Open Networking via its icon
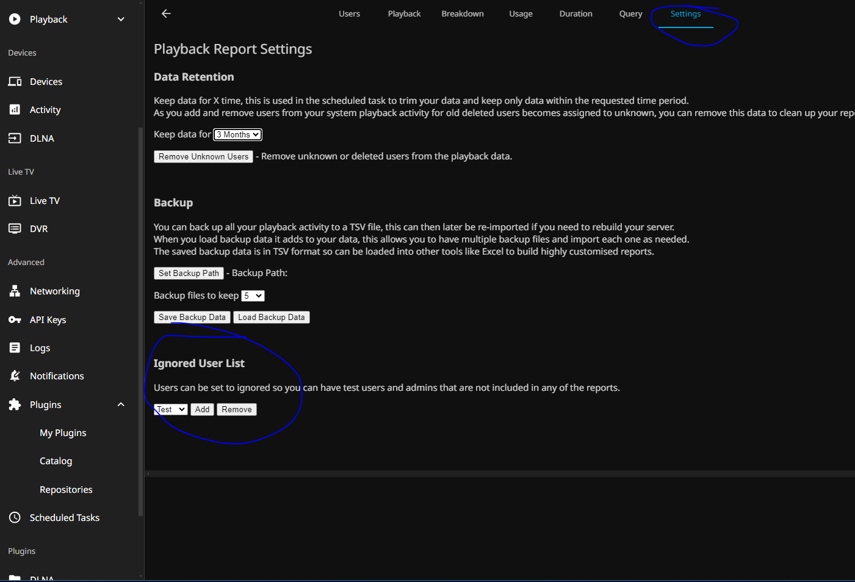The width and height of the screenshot is (855, 582). (15, 291)
